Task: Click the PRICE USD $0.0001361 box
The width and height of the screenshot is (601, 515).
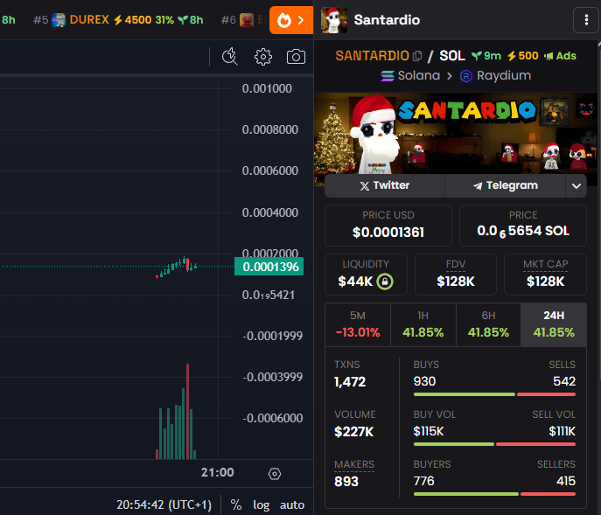Action: [x=388, y=226]
